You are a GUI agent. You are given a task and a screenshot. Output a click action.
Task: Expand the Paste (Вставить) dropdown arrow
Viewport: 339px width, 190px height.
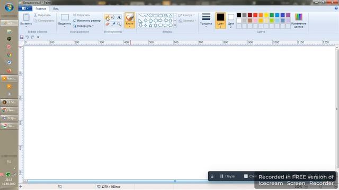pos(26,26)
